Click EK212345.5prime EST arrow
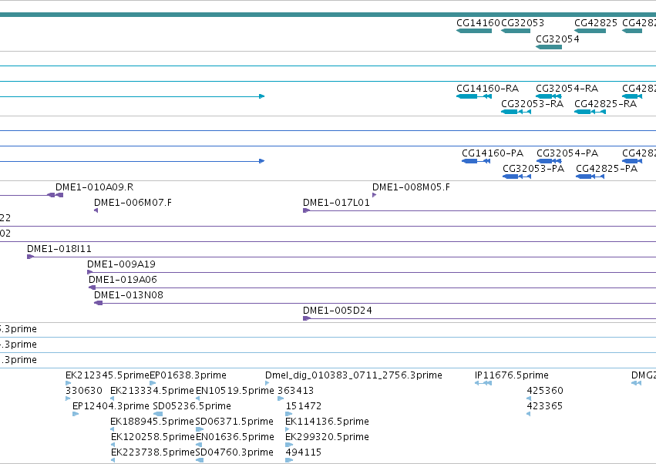The height and width of the screenshot is (464, 656). coord(68,383)
